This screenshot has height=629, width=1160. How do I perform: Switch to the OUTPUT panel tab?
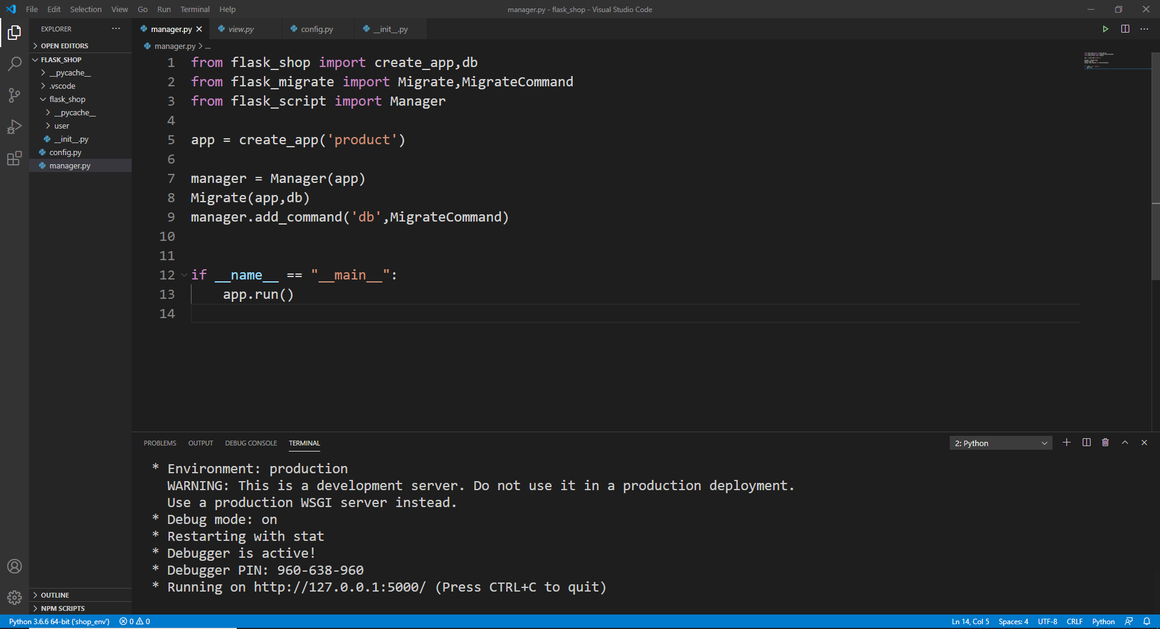201,443
